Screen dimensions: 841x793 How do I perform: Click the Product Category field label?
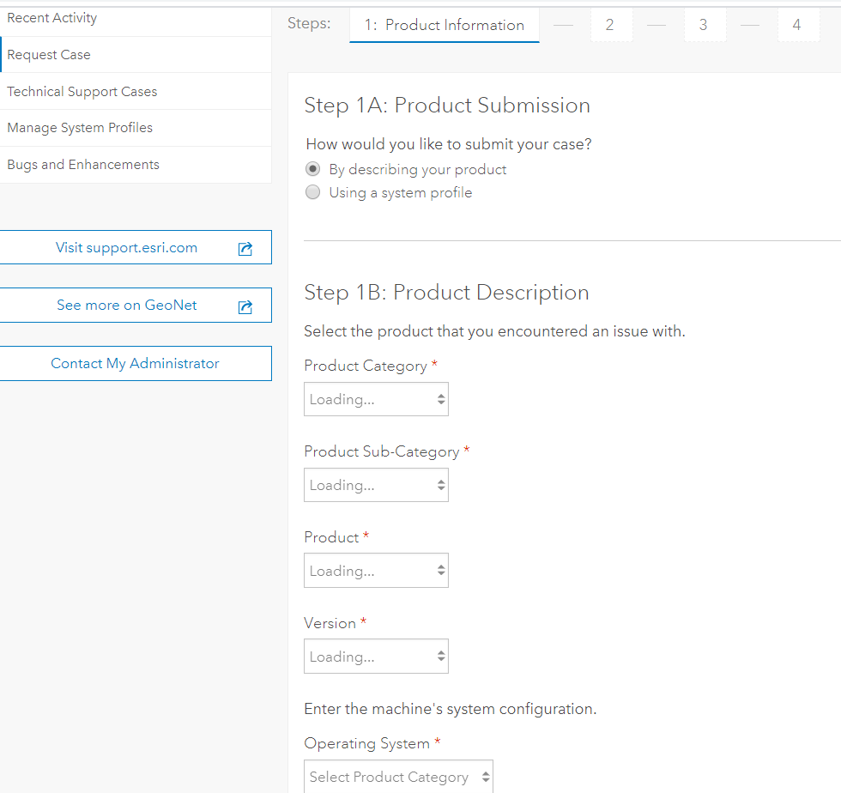coord(366,366)
